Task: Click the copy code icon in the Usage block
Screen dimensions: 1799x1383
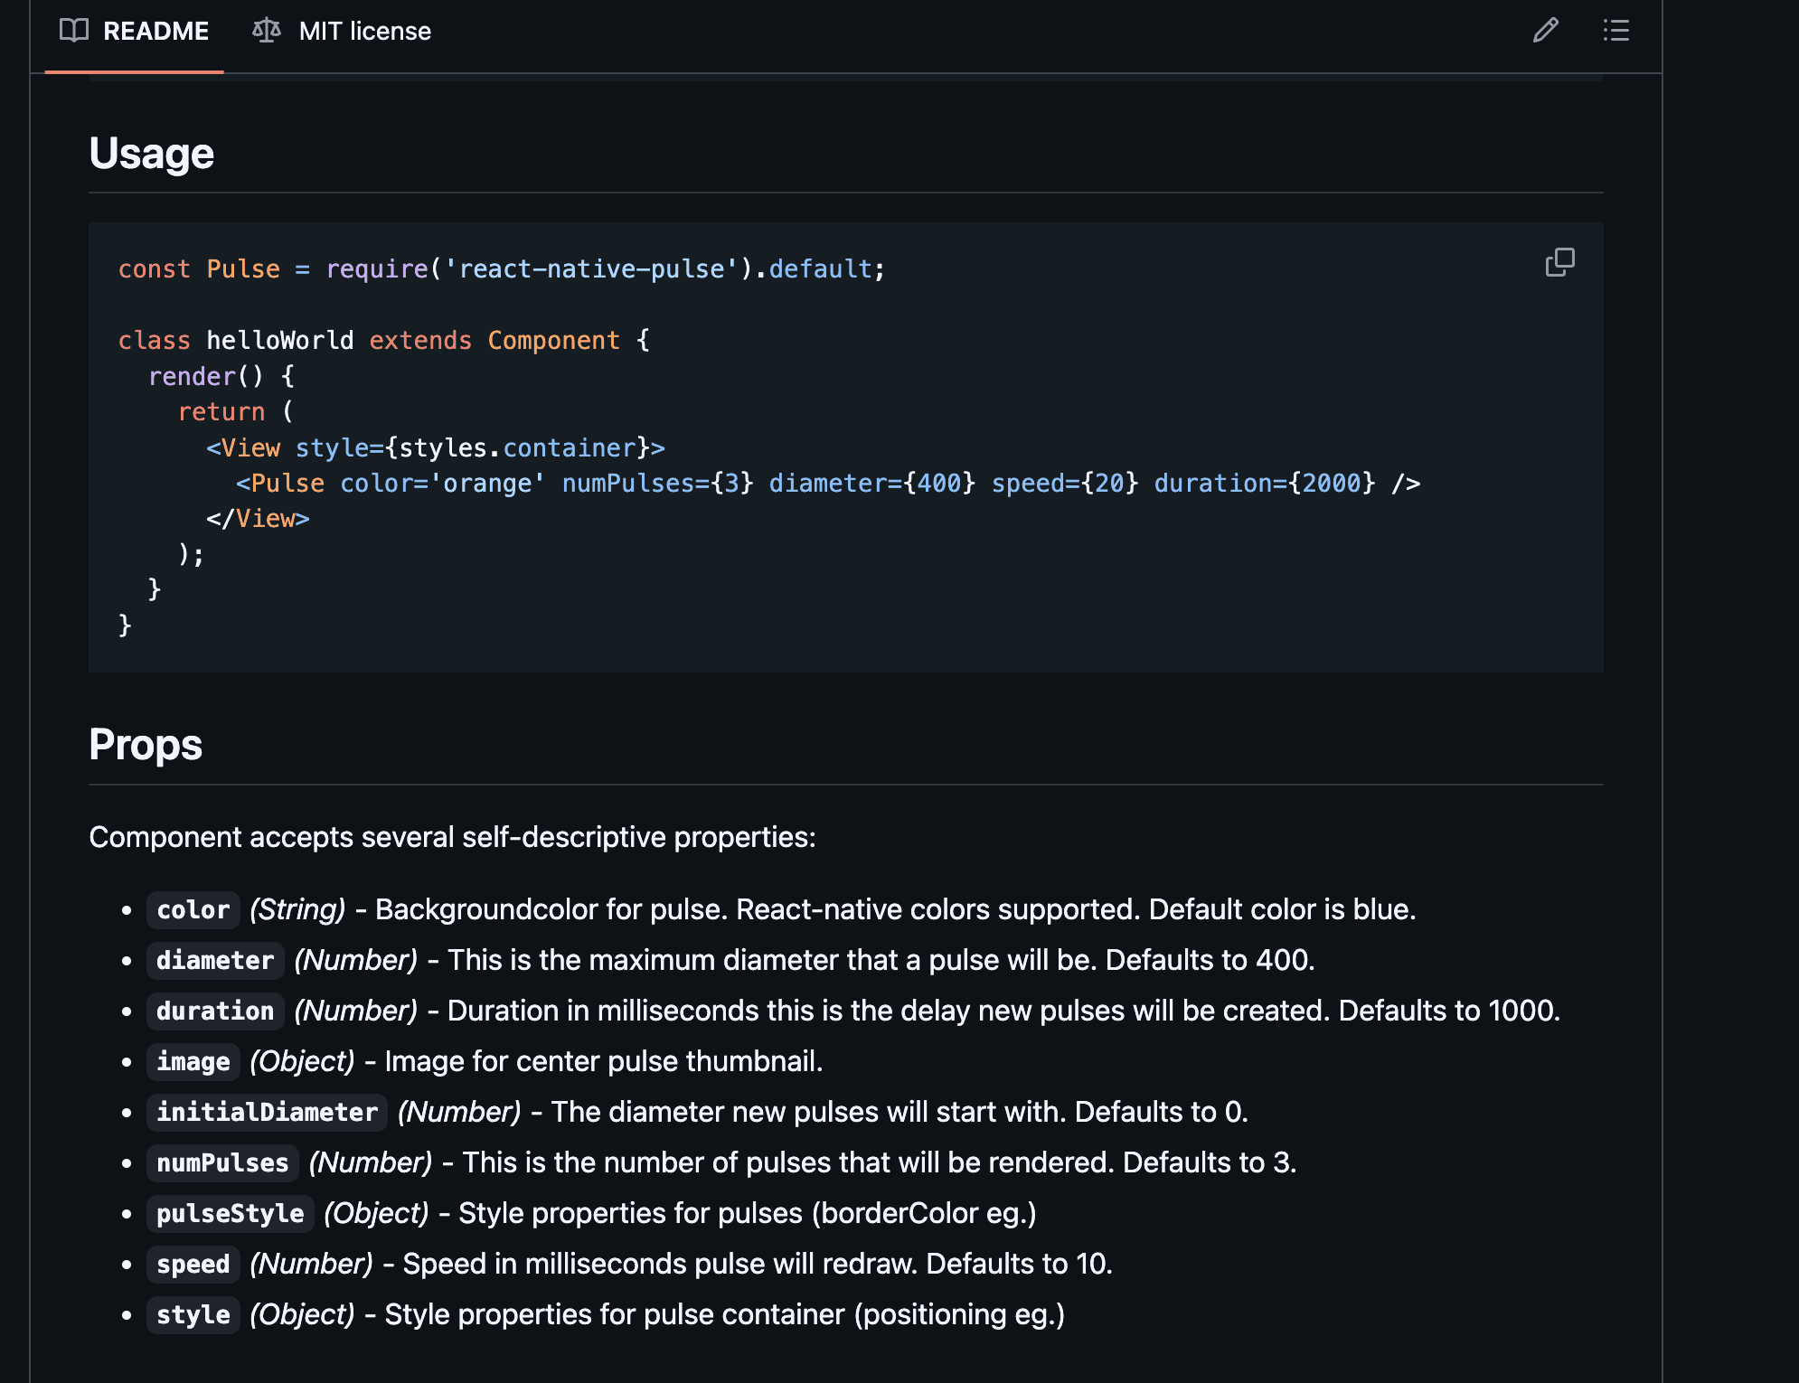Action: point(1559,262)
